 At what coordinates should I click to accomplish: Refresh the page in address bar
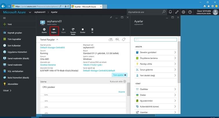[x=68, y=6]
